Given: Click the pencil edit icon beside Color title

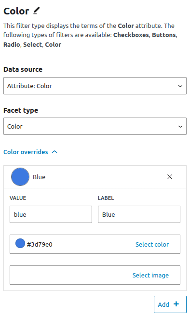Looking at the screenshot, I should pyautogui.click(x=37, y=11).
